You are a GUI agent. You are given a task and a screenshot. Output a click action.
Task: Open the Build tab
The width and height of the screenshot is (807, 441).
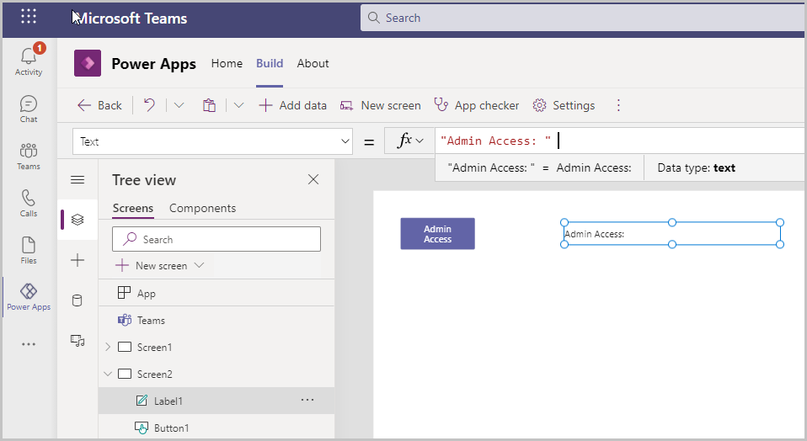[x=270, y=63]
